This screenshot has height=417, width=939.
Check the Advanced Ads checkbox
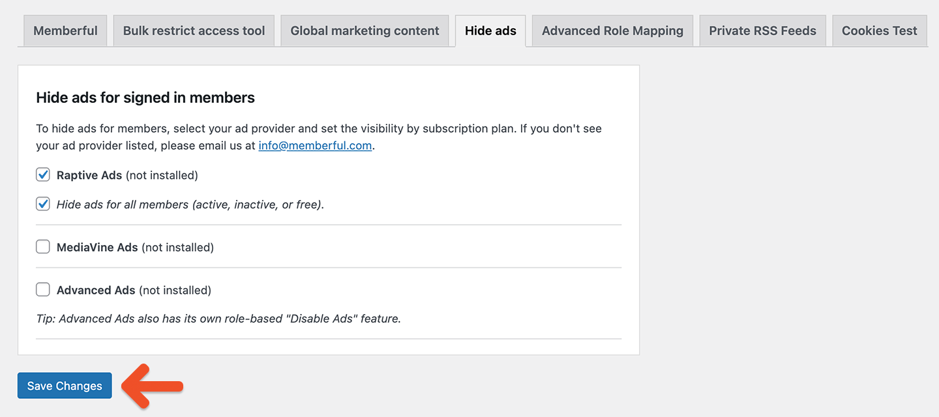(42, 289)
